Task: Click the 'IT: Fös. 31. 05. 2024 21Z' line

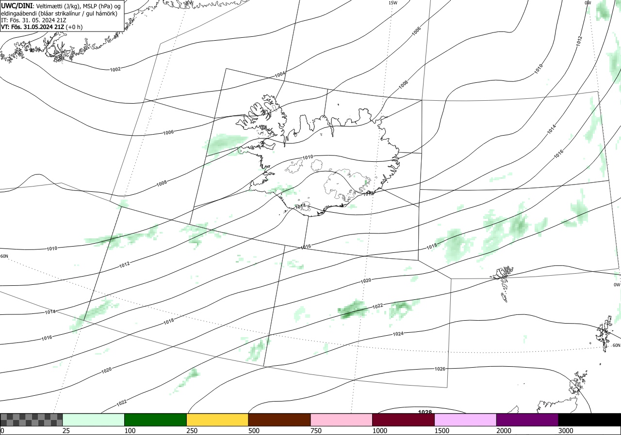Action: [33, 20]
